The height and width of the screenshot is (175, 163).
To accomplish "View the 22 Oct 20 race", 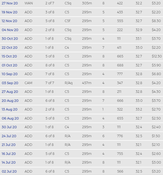I will (x=10, y=48).
